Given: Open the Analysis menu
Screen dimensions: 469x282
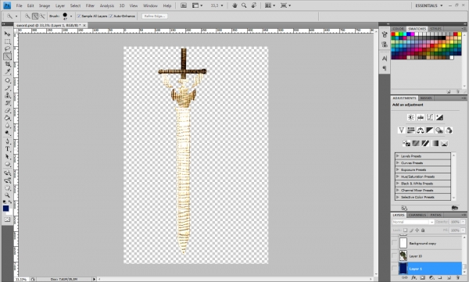Looking at the screenshot, I should [x=107, y=5].
